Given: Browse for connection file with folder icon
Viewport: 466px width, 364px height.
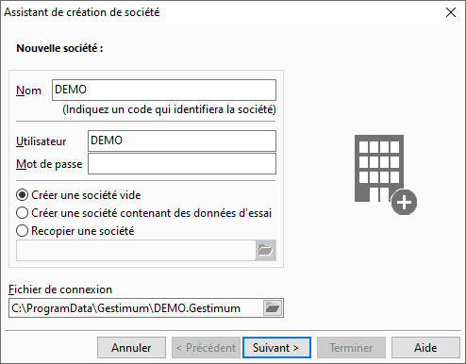Looking at the screenshot, I should point(273,307).
